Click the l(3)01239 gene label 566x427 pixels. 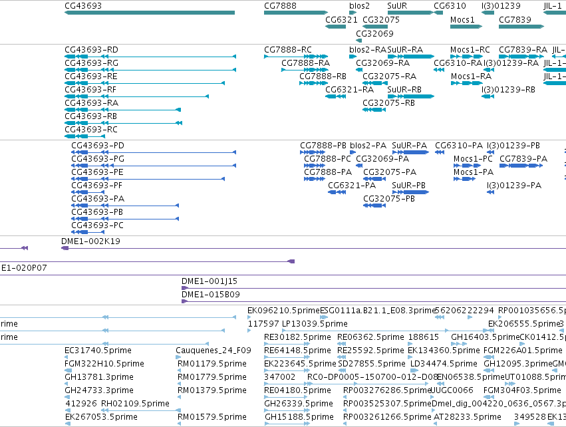(x=501, y=6)
